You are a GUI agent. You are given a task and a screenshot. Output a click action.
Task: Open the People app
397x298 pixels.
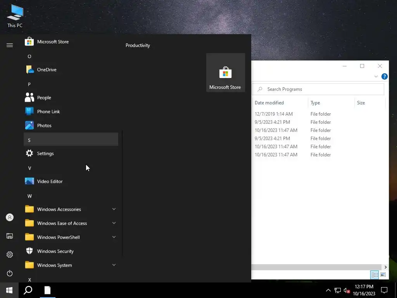tap(71, 97)
